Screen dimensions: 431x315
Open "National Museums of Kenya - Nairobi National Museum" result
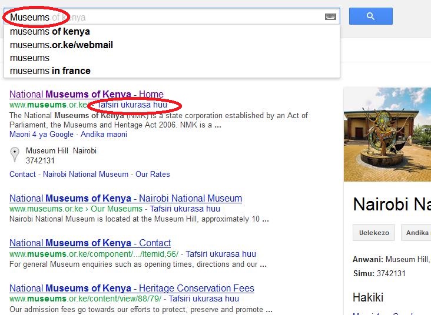click(125, 198)
